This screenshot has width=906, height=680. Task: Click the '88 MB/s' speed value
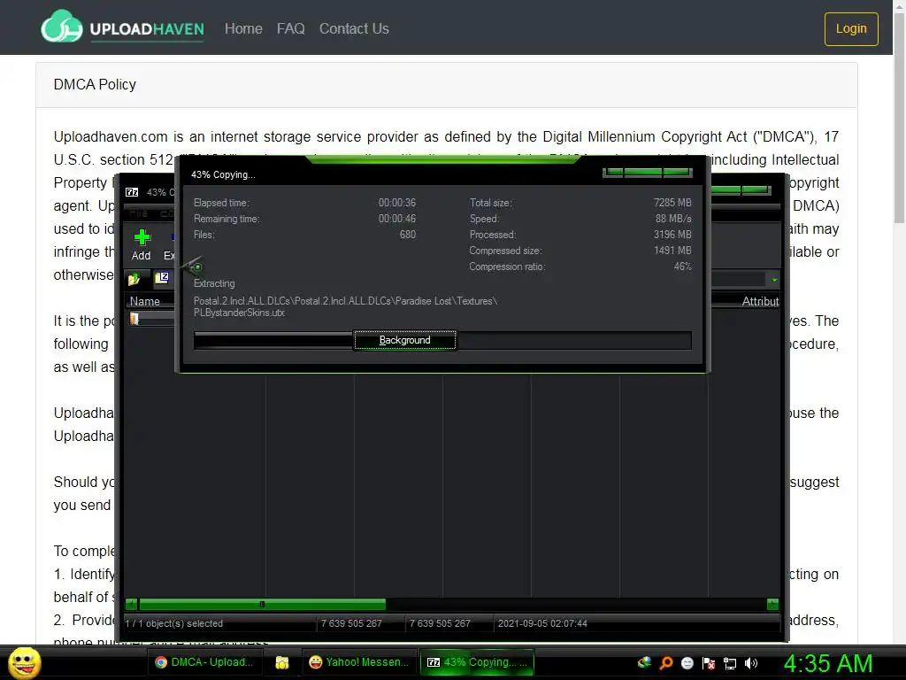[673, 219]
